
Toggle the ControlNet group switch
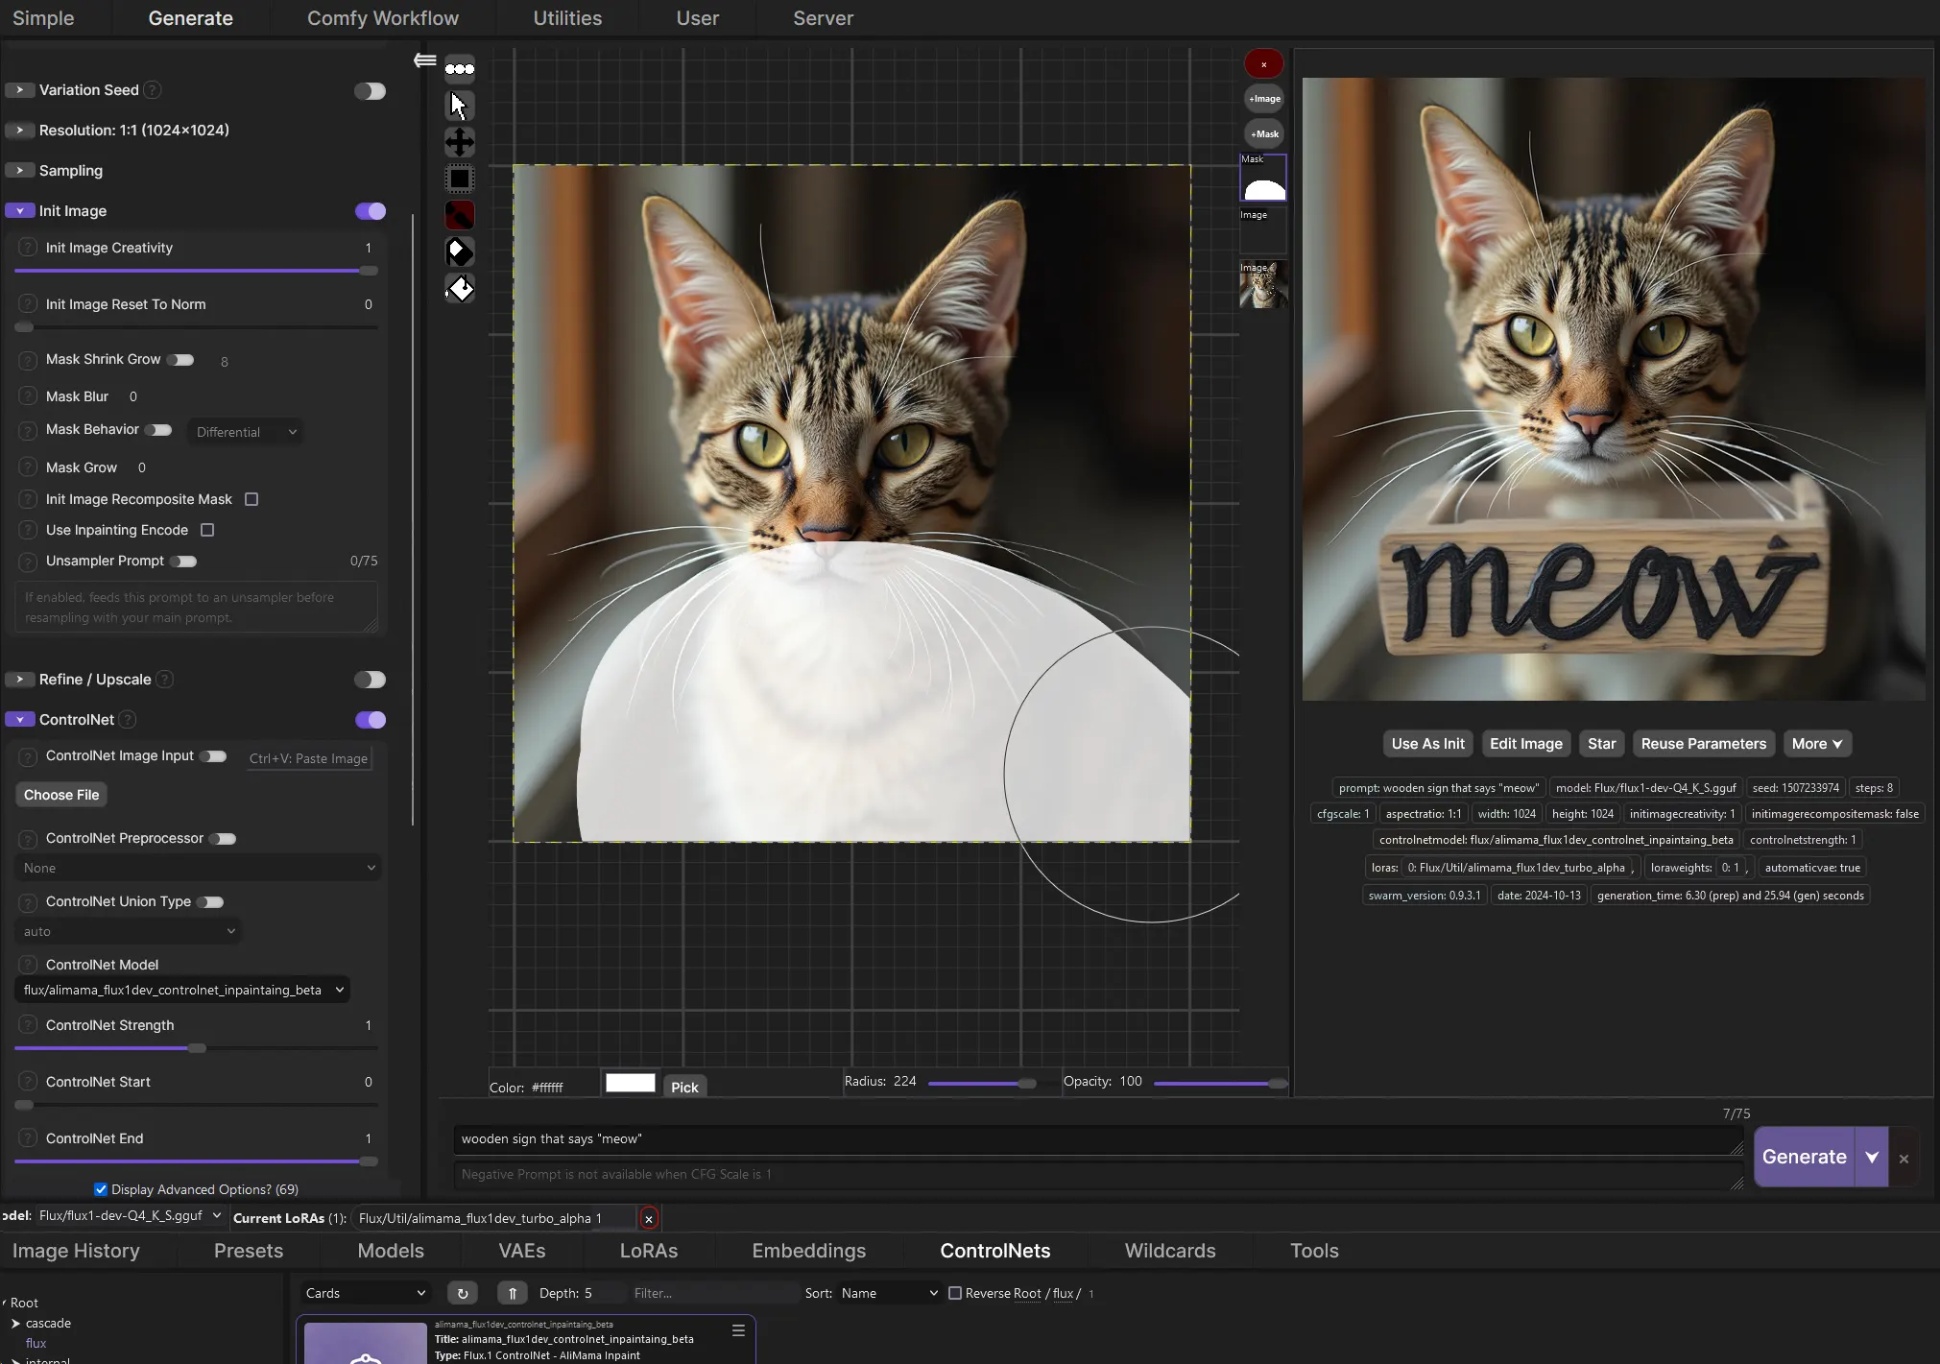[370, 720]
